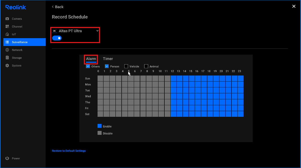Expand camera list with dropdown arrow
The width and height of the screenshot is (301, 168).
coord(97,31)
